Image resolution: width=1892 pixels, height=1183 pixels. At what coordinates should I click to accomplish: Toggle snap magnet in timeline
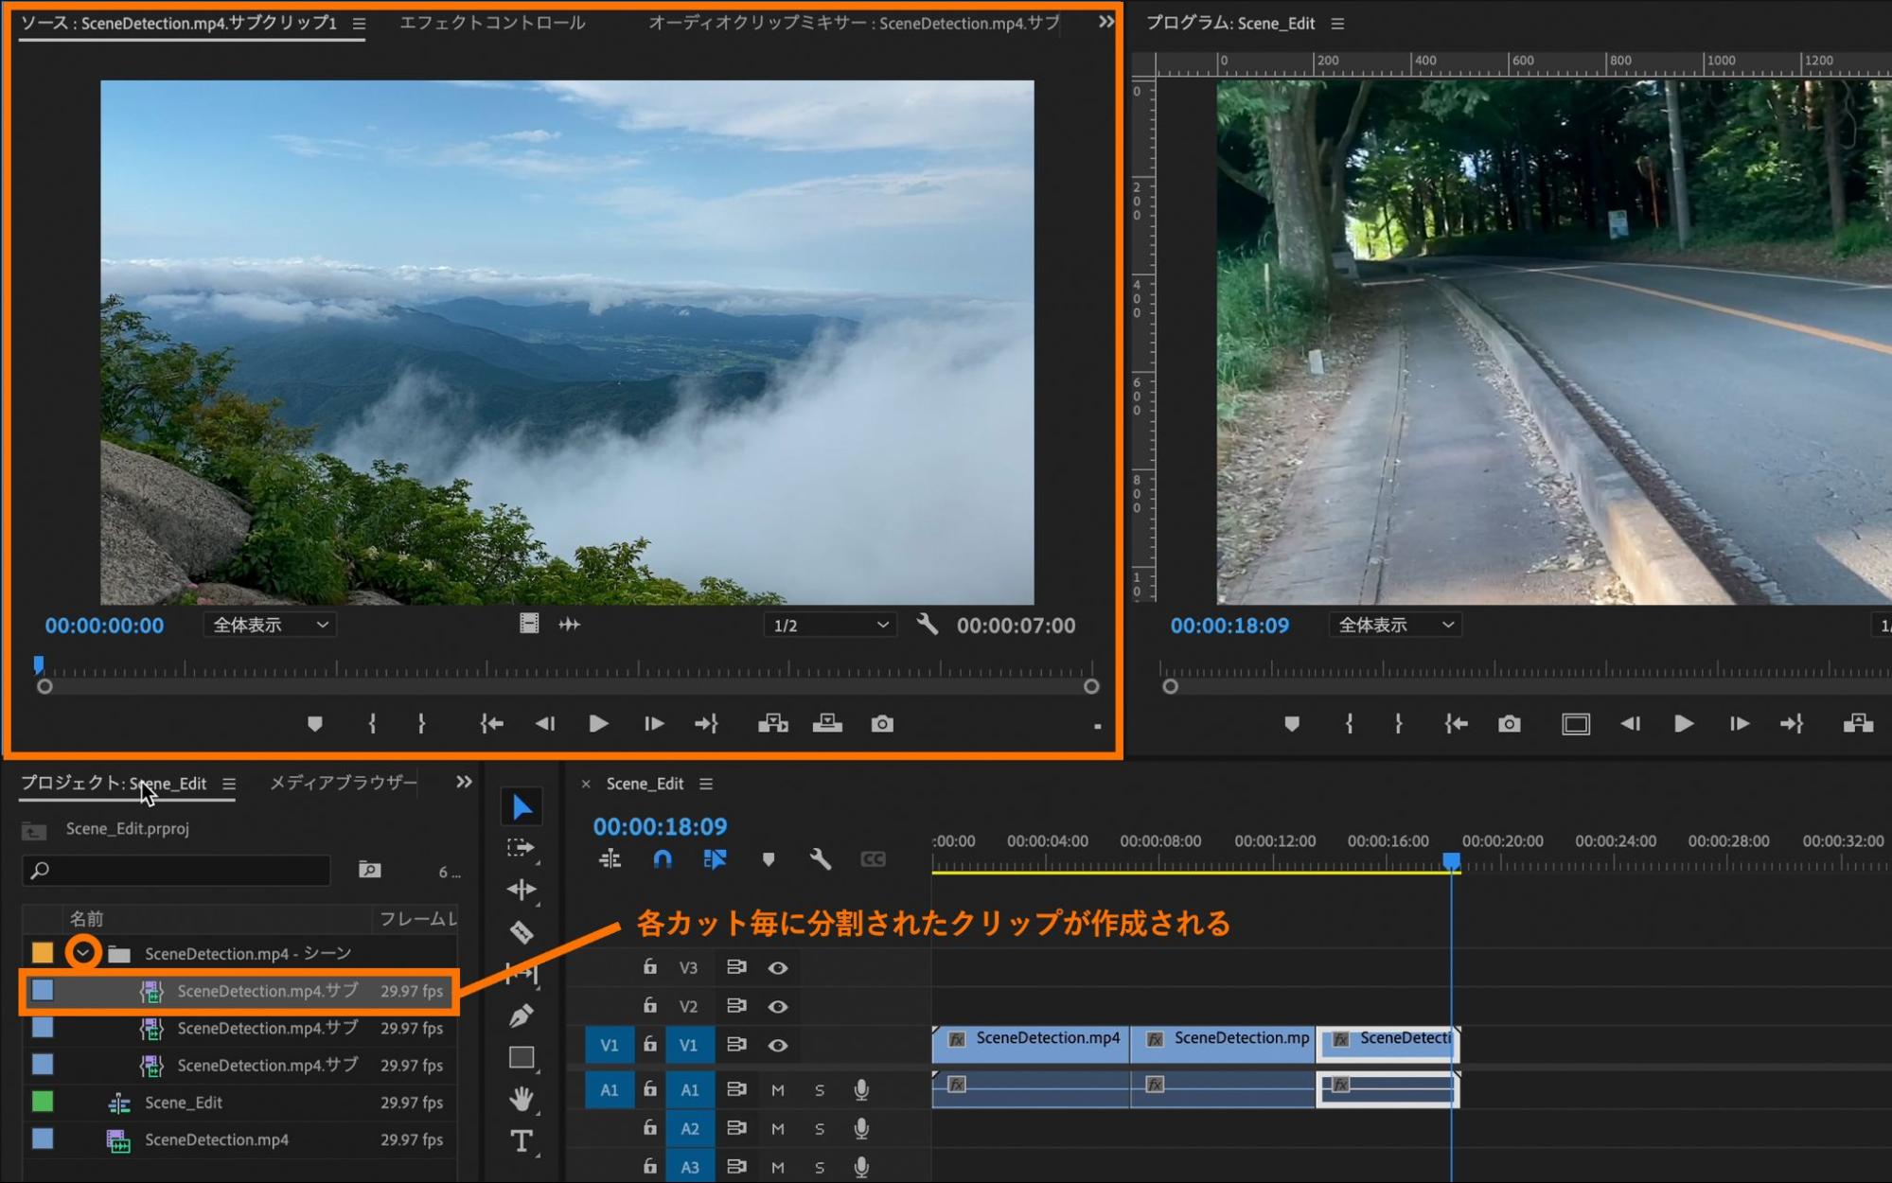[663, 859]
